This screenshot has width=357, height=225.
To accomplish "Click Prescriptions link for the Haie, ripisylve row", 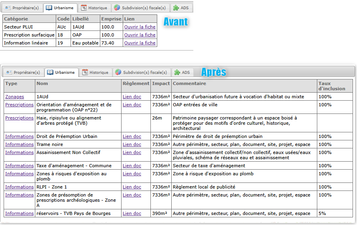I will point(19,118).
